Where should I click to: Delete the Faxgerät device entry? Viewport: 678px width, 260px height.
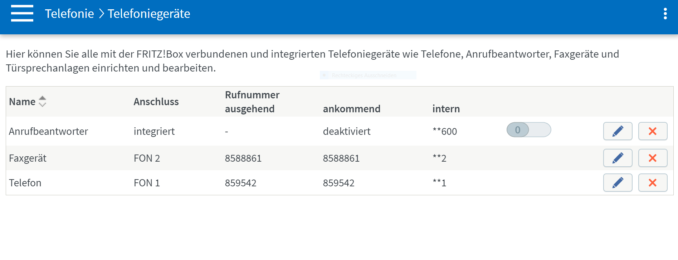click(x=653, y=158)
